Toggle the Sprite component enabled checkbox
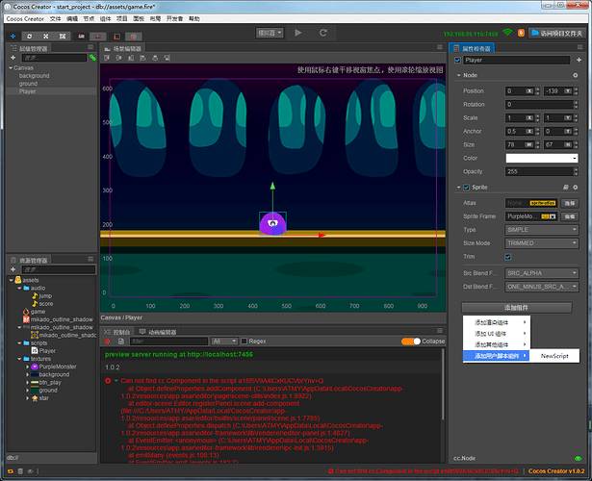 tap(466, 188)
